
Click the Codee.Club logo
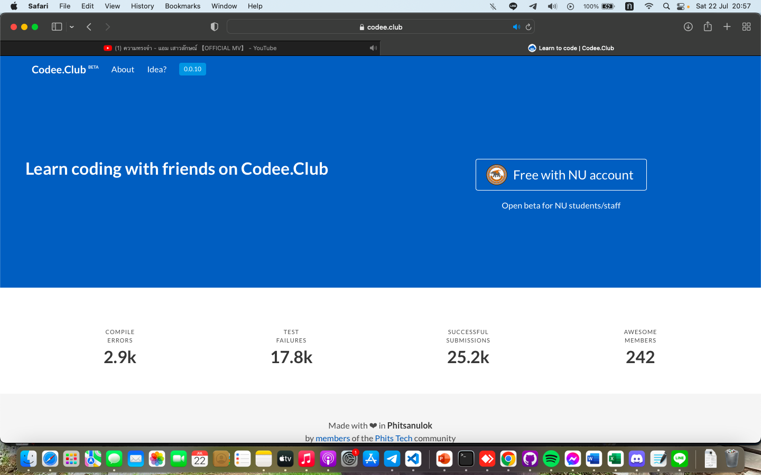pos(65,70)
